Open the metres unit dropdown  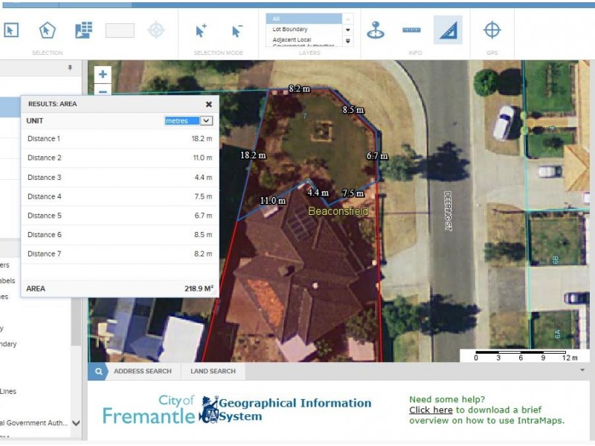point(207,120)
